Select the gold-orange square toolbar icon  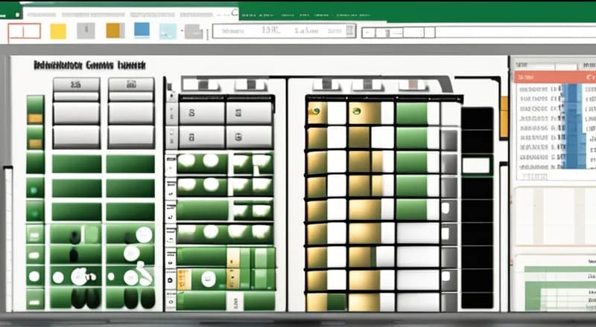(x=114, y=30)
